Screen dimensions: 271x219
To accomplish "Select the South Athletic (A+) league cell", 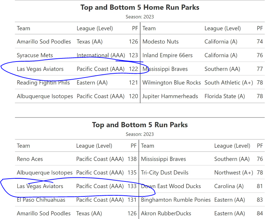I will (229, 83).
